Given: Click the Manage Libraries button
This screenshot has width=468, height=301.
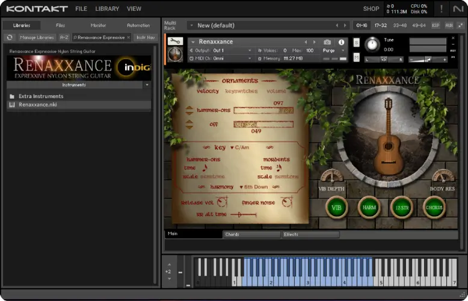Looking at the screenshot, I should coord(37,37).
